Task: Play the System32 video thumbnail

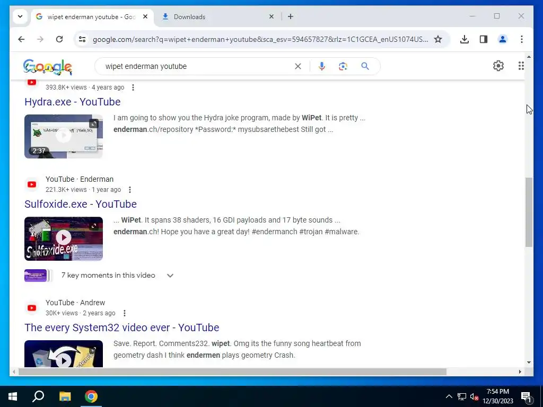Action: (64, 353)
